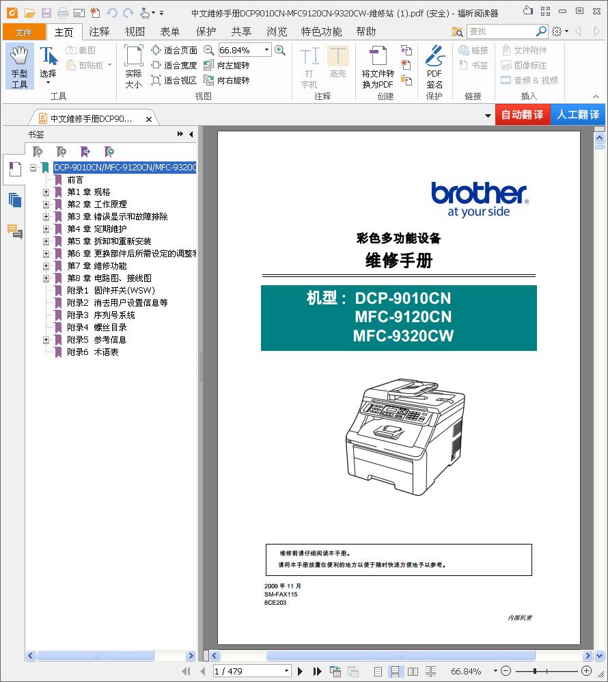Viewport: 608px width, 682px height.
Task: Expand the 附录5 参考信息 bookmark
Action: click(46, 340)
